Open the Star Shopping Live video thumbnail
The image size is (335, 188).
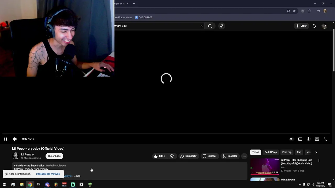click(265, 167)
